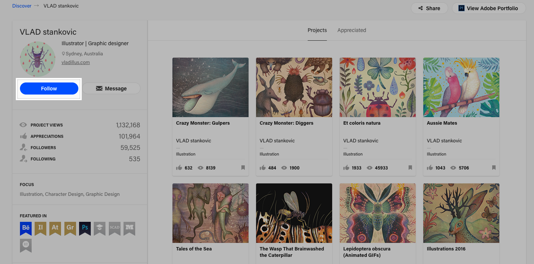Click the M grey featured badge
The height and width of the screenshot is (264, 534).
pyautogui.click(x=129, y=229)
